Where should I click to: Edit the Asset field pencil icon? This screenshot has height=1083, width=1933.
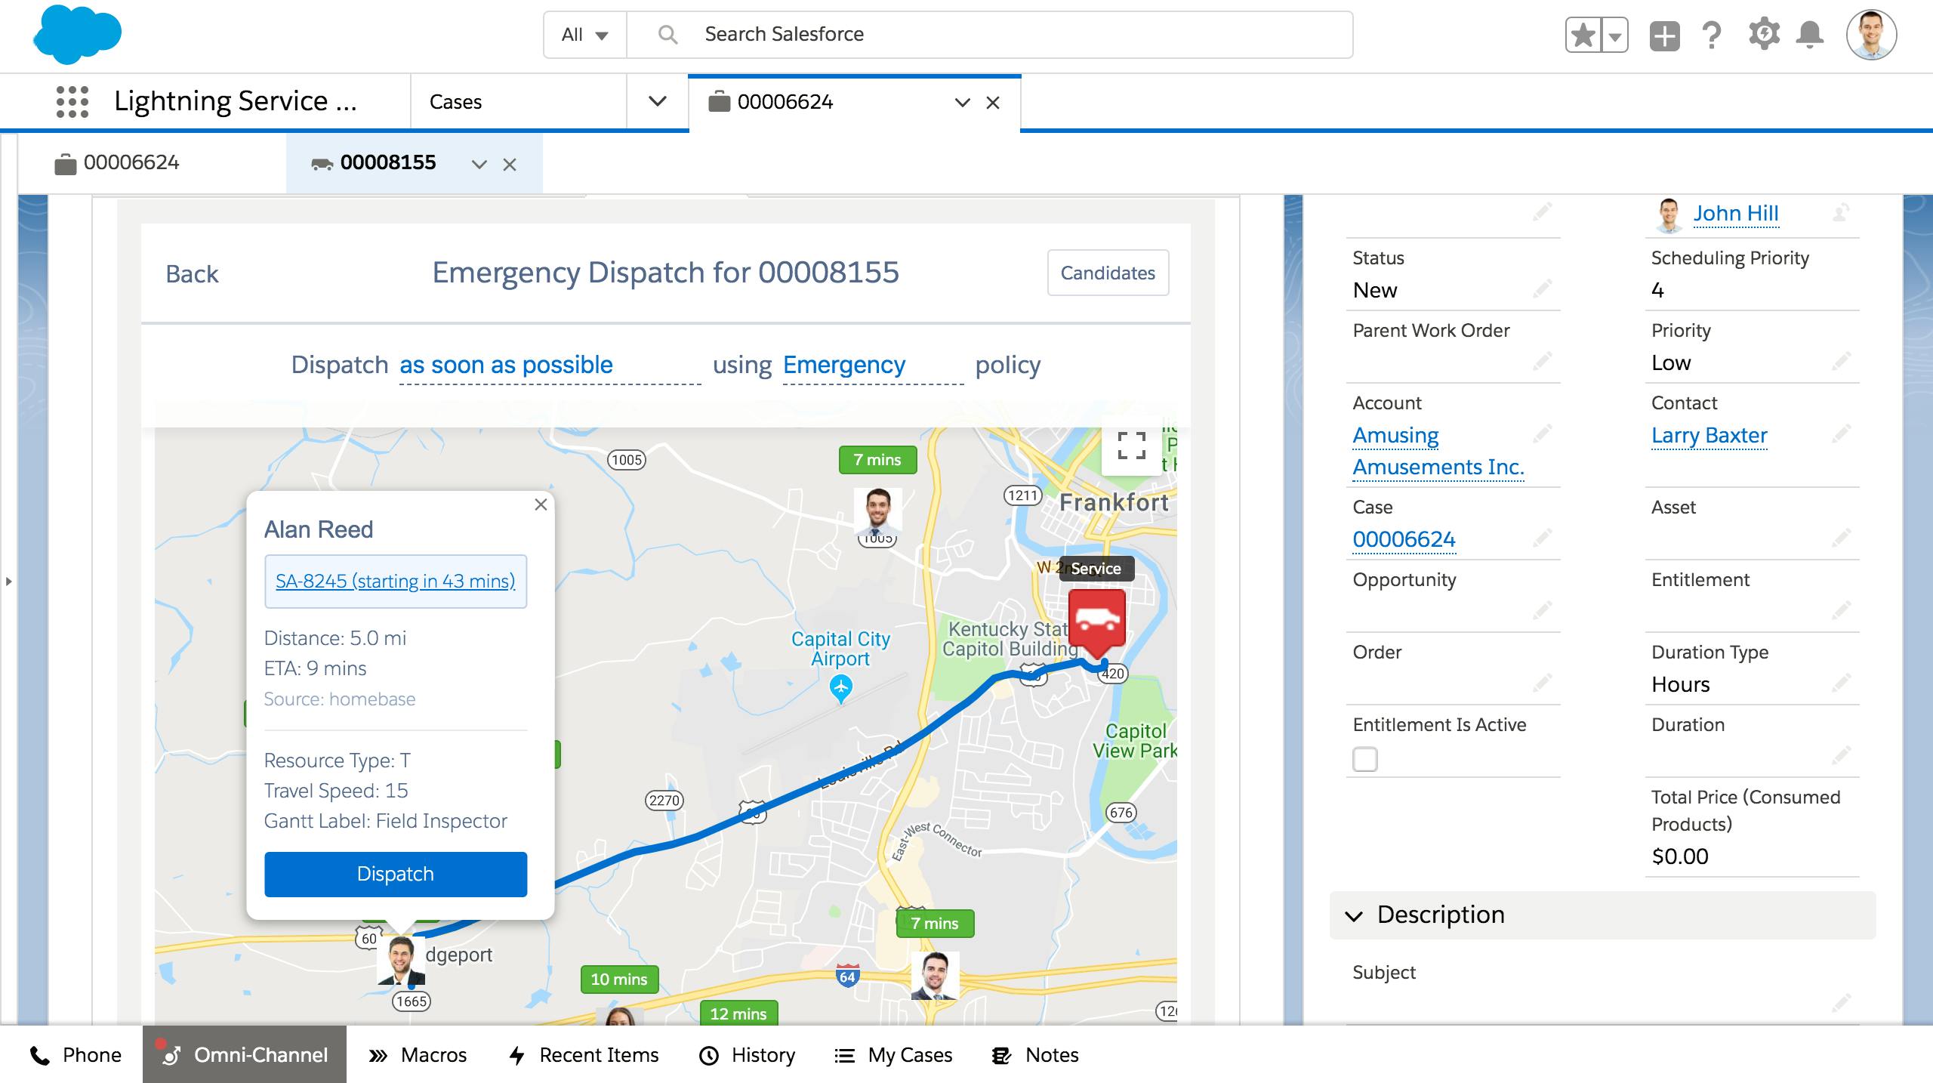coord(1841,538)
